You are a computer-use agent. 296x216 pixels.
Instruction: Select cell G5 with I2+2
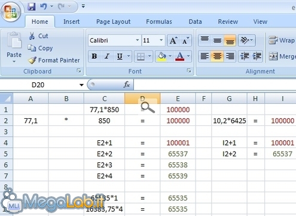(x=230, y=154)
